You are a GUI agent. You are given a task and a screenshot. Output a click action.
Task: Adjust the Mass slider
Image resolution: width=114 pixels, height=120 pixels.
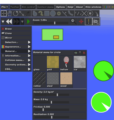[x=52, y=102]
